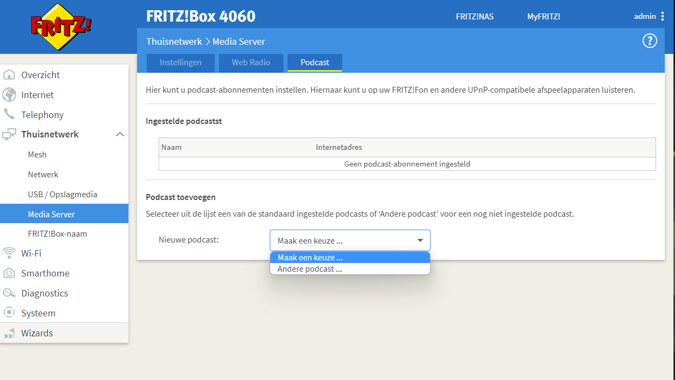This screenshot has width=675, height=380.
Task: Open Mesh under Thuisnetwerk
Action: point(37,155)
